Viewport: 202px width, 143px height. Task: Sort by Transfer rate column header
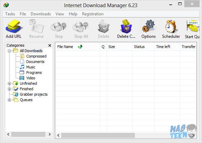pyautogui.click(x=188, y=47)
